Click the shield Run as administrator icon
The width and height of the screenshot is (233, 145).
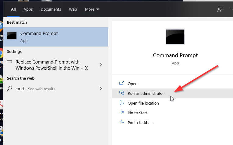pos(122,93)
